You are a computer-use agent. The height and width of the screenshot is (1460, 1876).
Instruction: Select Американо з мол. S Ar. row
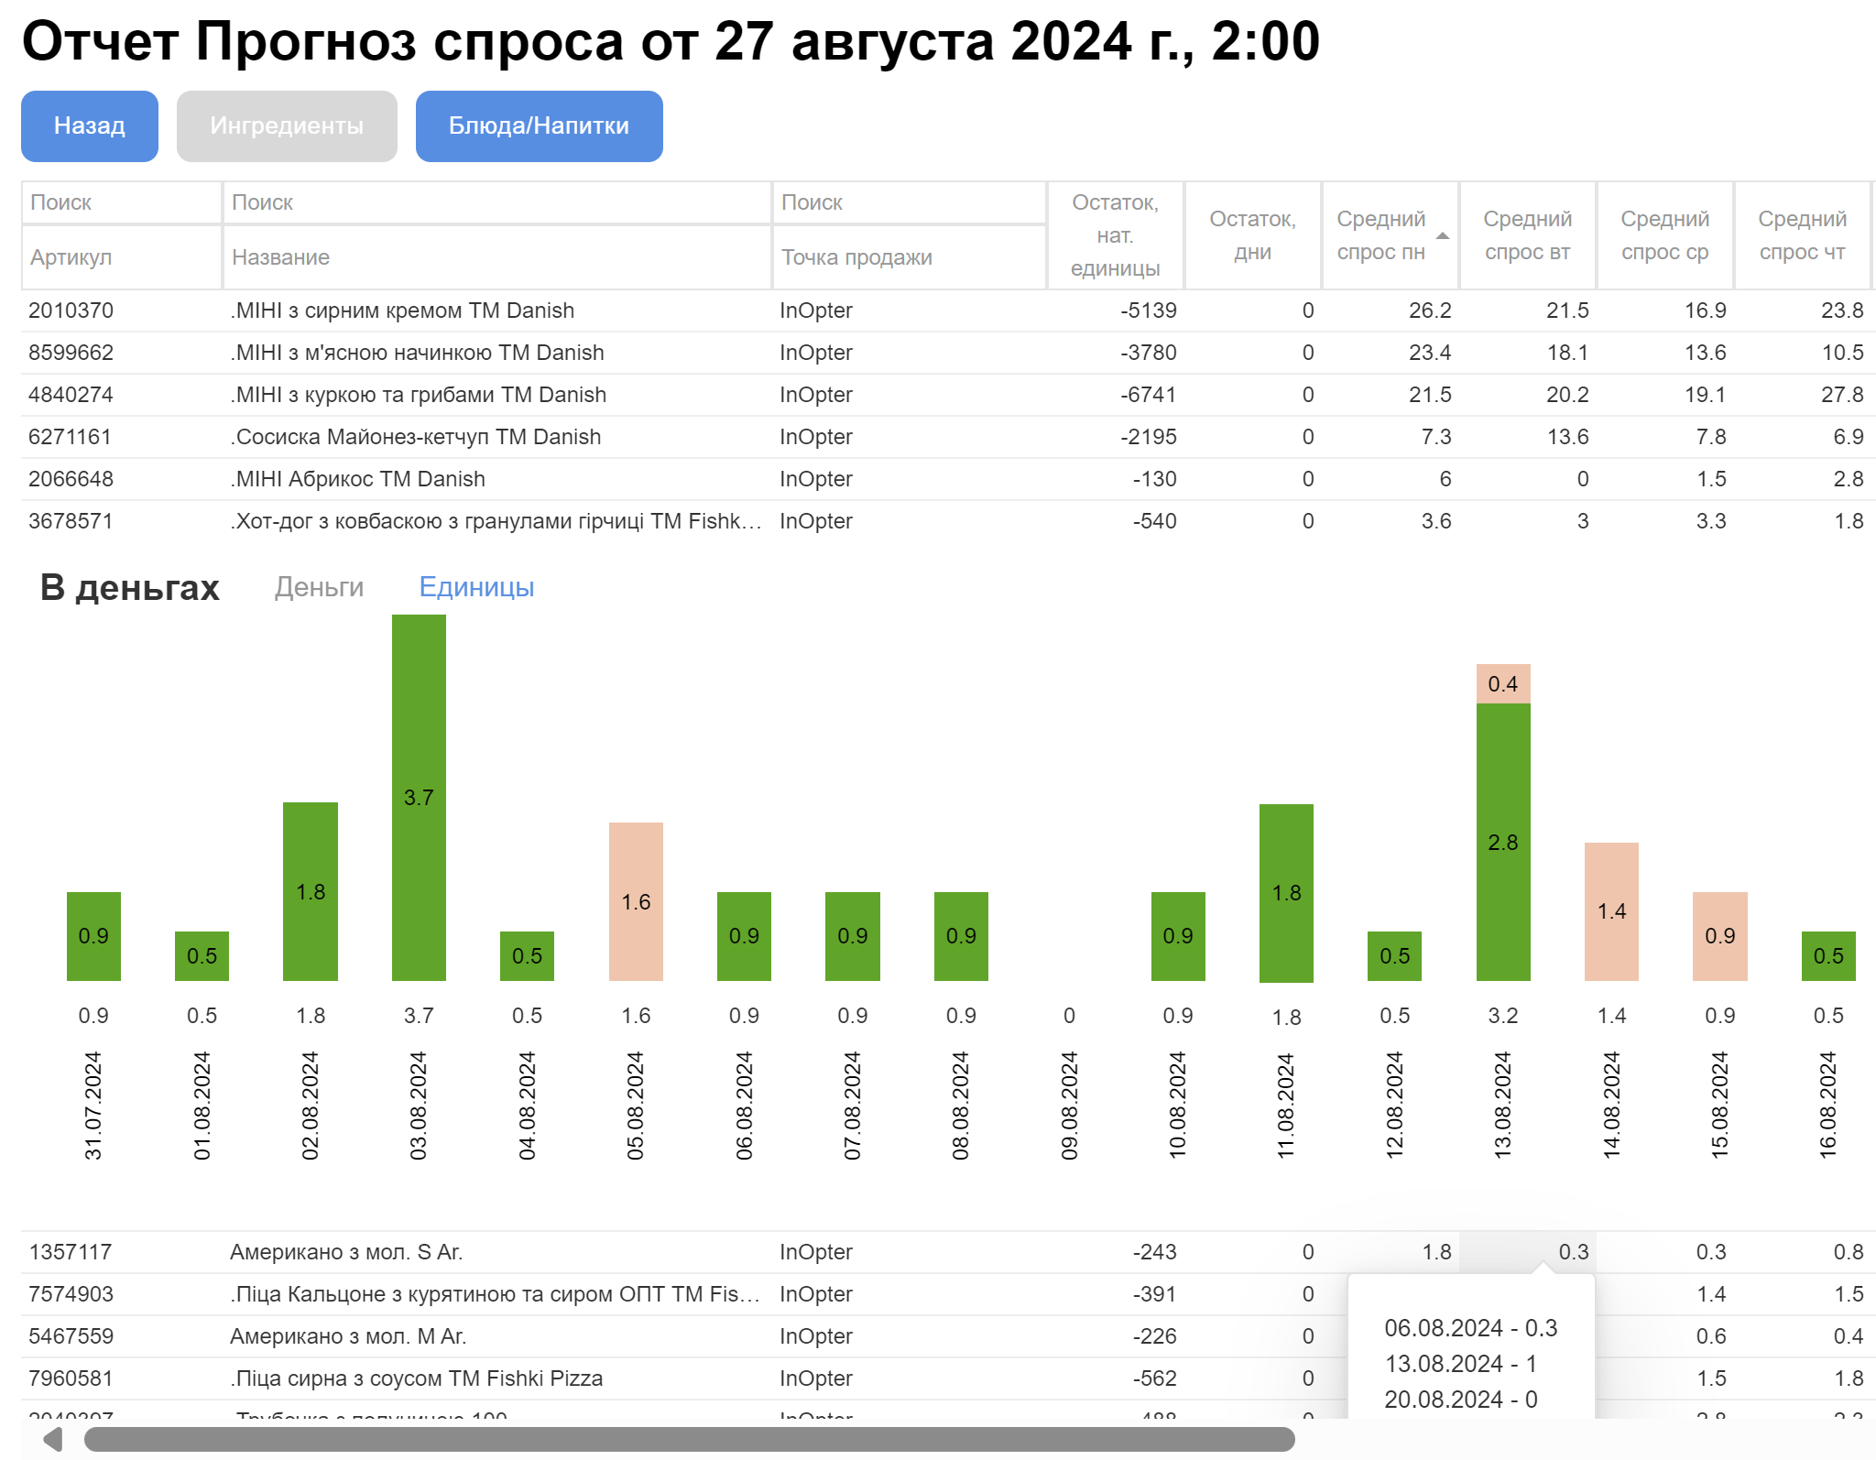[x=948, y=1252]
